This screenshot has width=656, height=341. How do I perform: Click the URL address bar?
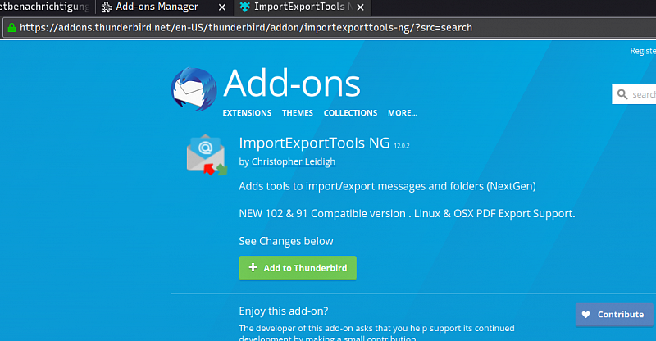click(x=331, y=28)
